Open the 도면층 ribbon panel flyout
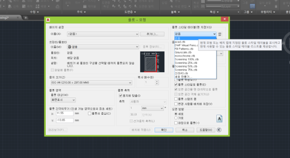 click(130, 12)
